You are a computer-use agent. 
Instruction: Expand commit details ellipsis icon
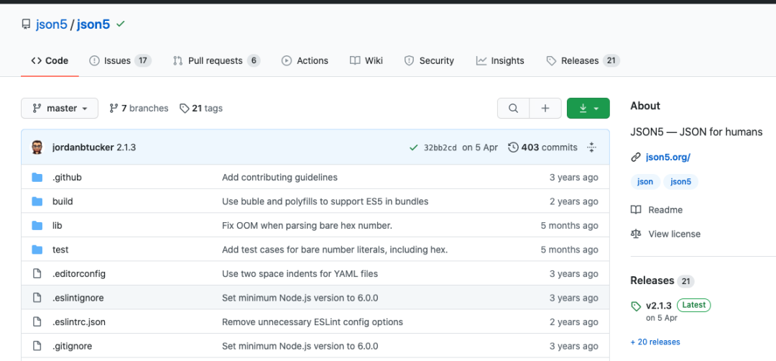click(592, 147)
